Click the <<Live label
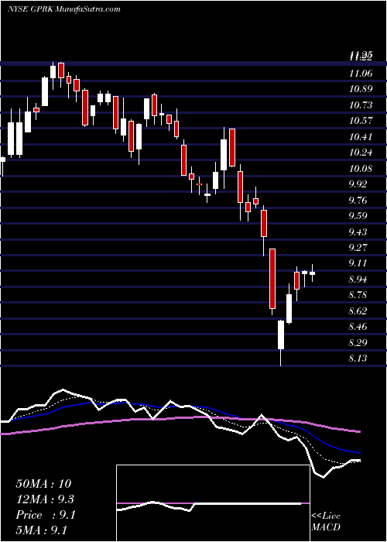 (x=326, y=516)
